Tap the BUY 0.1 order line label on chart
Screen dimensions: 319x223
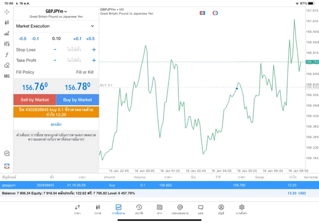click(106, 85)
